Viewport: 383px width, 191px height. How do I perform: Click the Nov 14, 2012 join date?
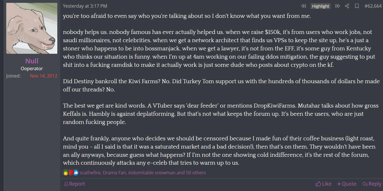point(44,76)
